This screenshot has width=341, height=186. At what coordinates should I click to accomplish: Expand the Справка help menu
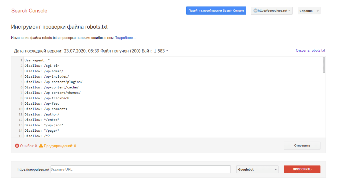(309, 11)
